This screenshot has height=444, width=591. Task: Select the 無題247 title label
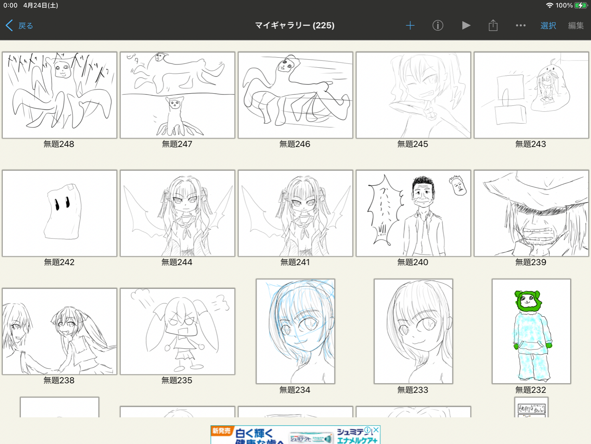[177, 144]
